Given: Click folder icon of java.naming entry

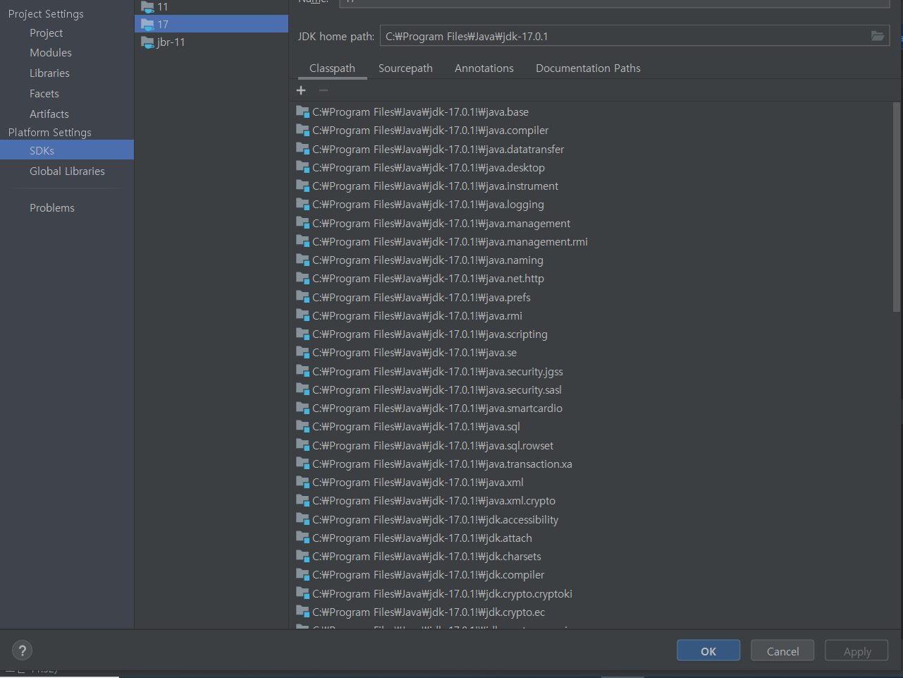Looking at the screenshot, I should (x=303, y=260).
